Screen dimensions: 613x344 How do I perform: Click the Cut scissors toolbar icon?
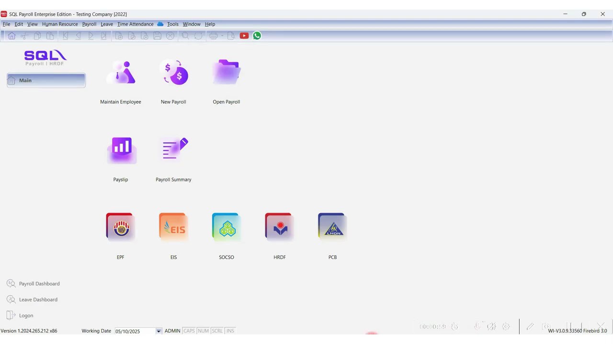(x=24, y=36)
